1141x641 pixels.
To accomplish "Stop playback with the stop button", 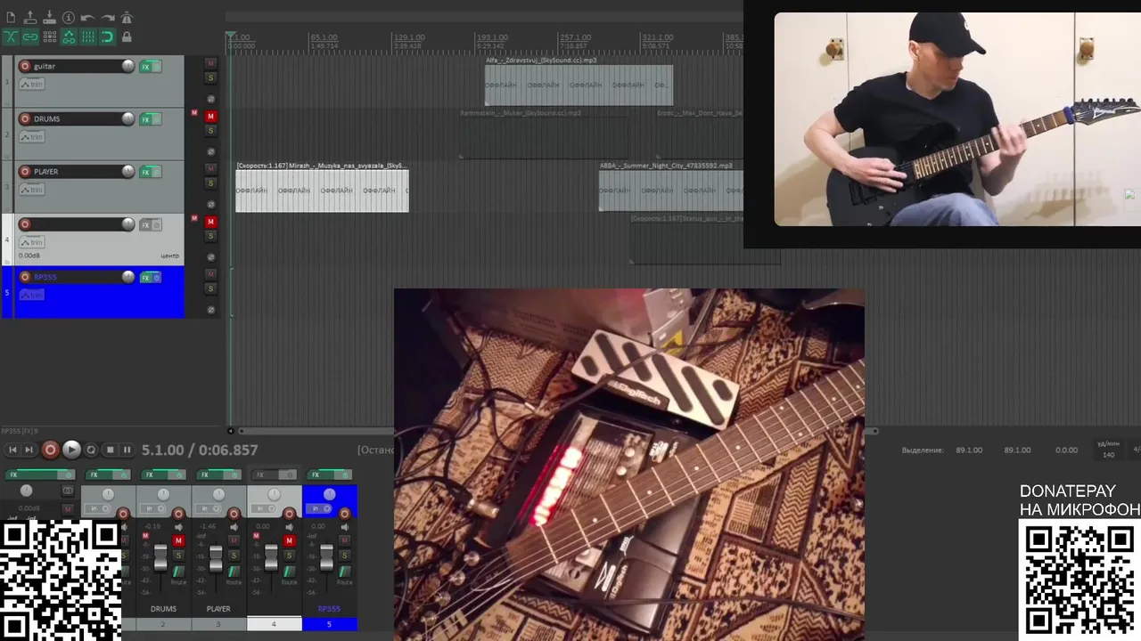I will click(111, 450).
